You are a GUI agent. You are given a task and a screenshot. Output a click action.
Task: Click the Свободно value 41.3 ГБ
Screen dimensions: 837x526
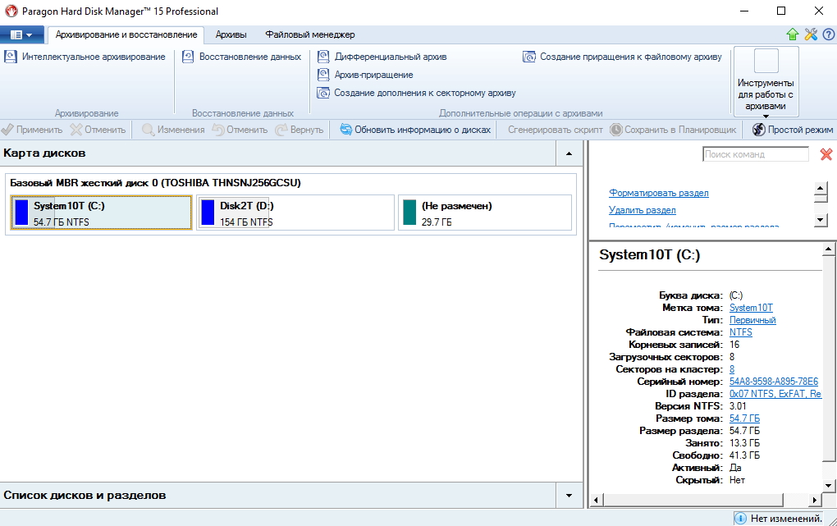pos(744,455)
